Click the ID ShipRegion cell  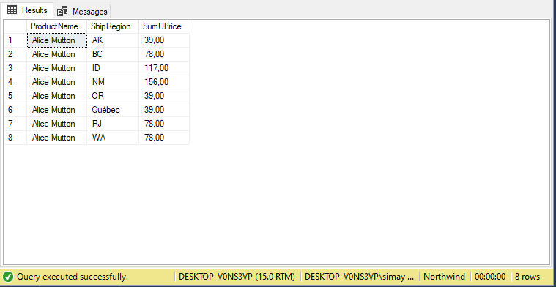pyautogui.click(x=113, y=68)
